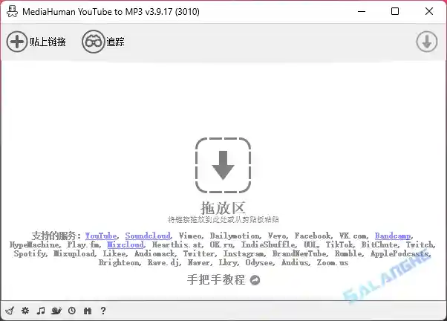The height and width of the screenshot is (321, 447).
Task: Open help via the question mark icon
Action: (x=103, y=311)
